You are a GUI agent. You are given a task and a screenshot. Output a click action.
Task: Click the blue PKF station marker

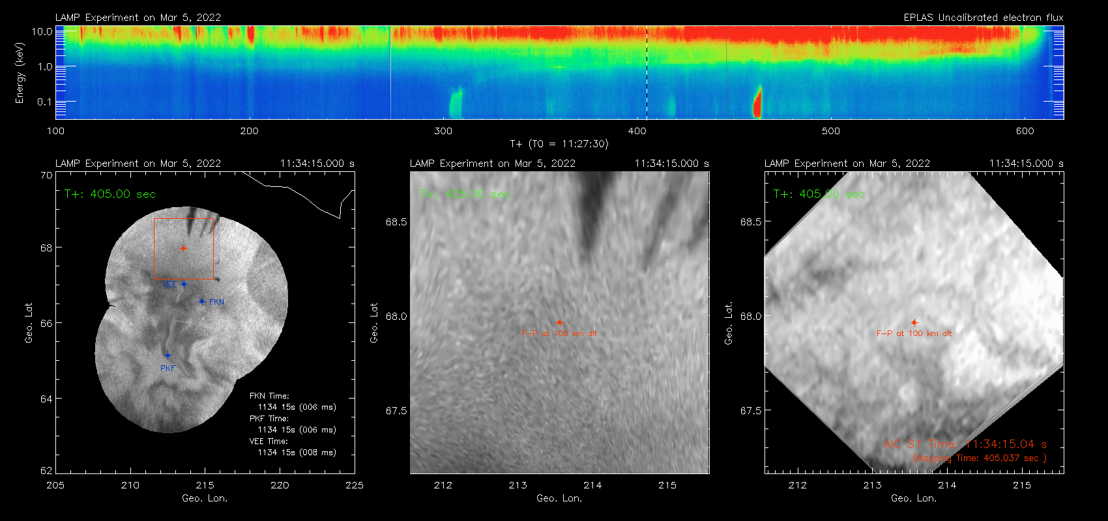click(168, 355)
